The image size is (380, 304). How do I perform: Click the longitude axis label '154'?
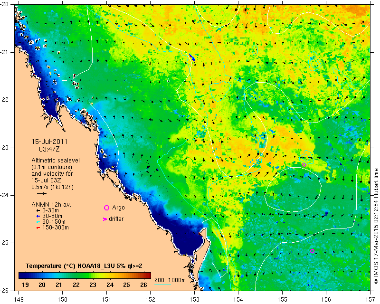(238, 300)
